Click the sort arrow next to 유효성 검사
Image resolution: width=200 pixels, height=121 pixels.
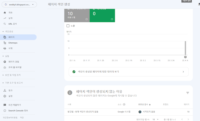point(150,104)
